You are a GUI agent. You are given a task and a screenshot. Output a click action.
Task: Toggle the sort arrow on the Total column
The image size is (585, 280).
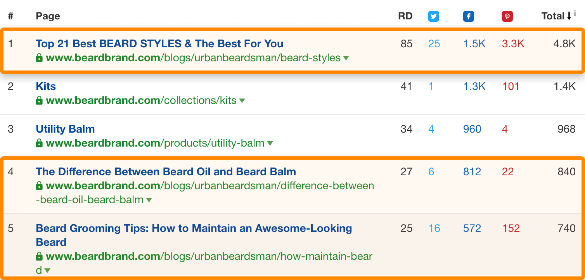pos(569,16)
